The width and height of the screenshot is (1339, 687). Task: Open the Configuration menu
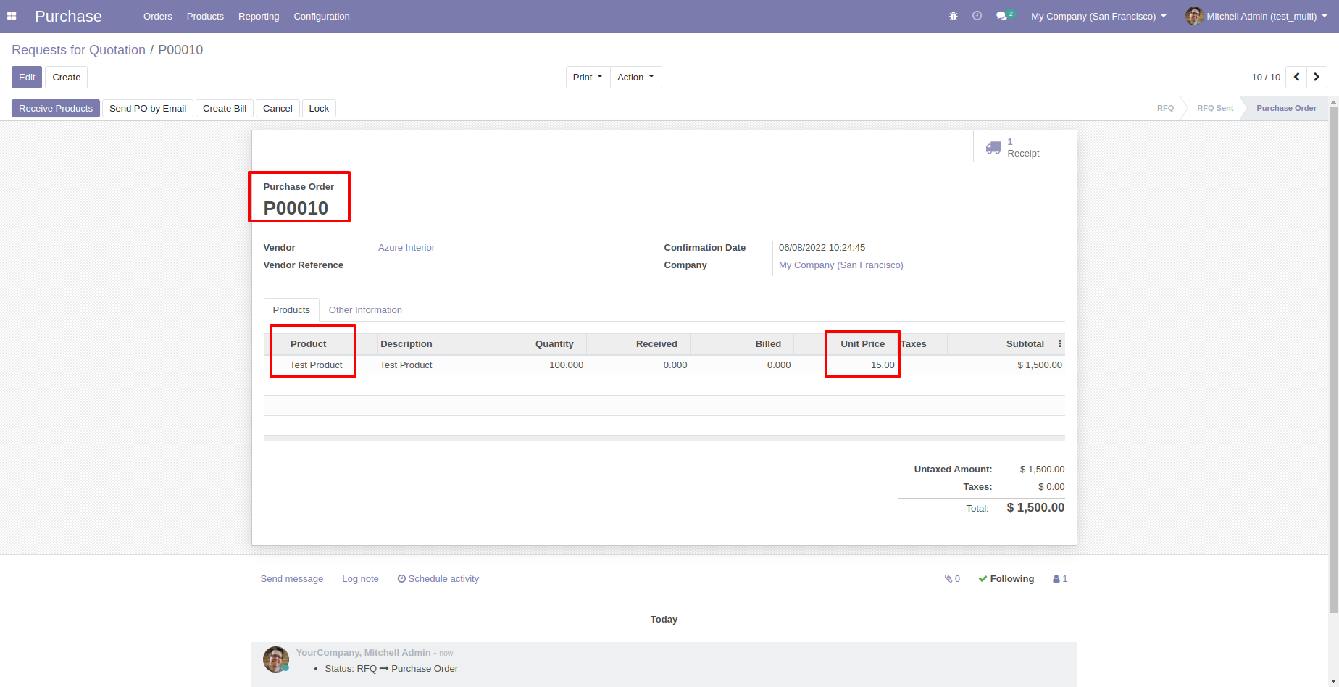[322, 16]
